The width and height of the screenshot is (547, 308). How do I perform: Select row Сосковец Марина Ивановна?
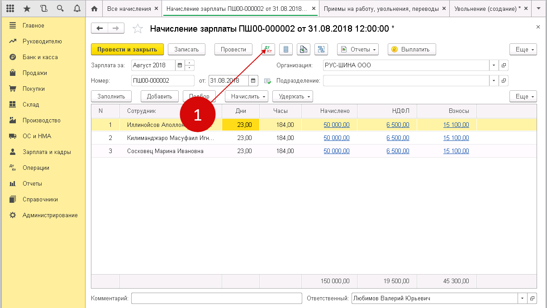click(314, 151)
